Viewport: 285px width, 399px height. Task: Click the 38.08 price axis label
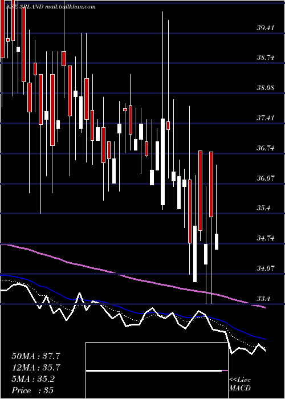(x=266, y=88)
